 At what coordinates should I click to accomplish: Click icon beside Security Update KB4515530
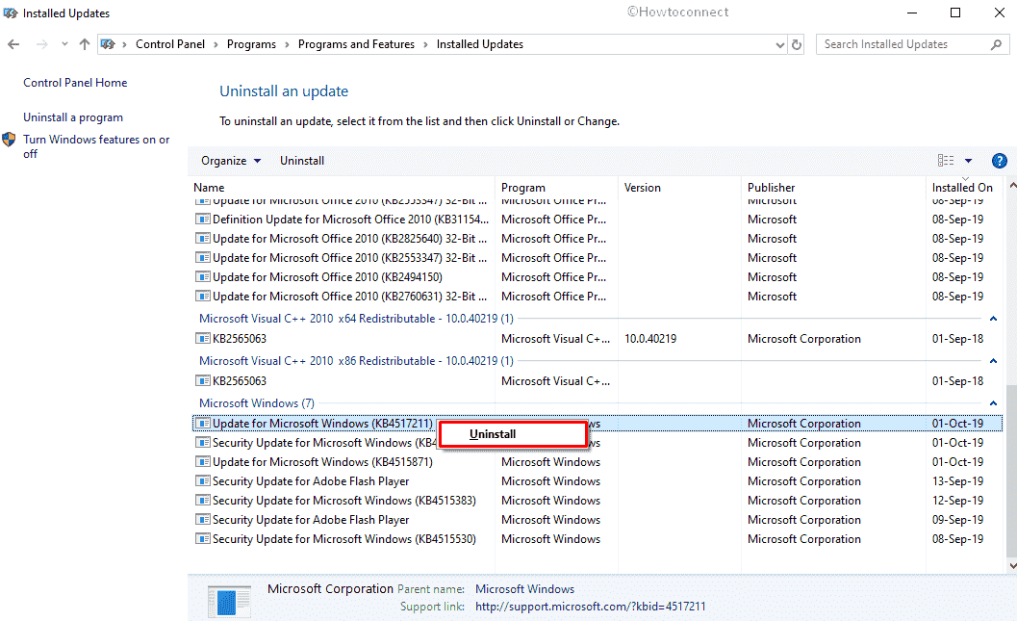tap(203, 539)
